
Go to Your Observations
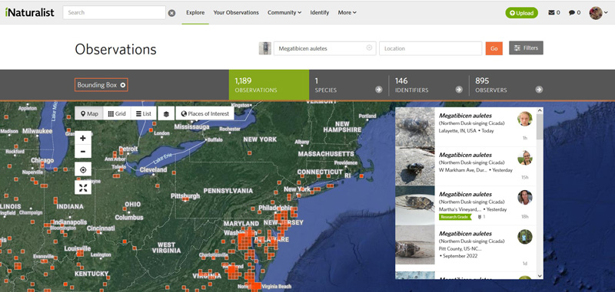236,12
